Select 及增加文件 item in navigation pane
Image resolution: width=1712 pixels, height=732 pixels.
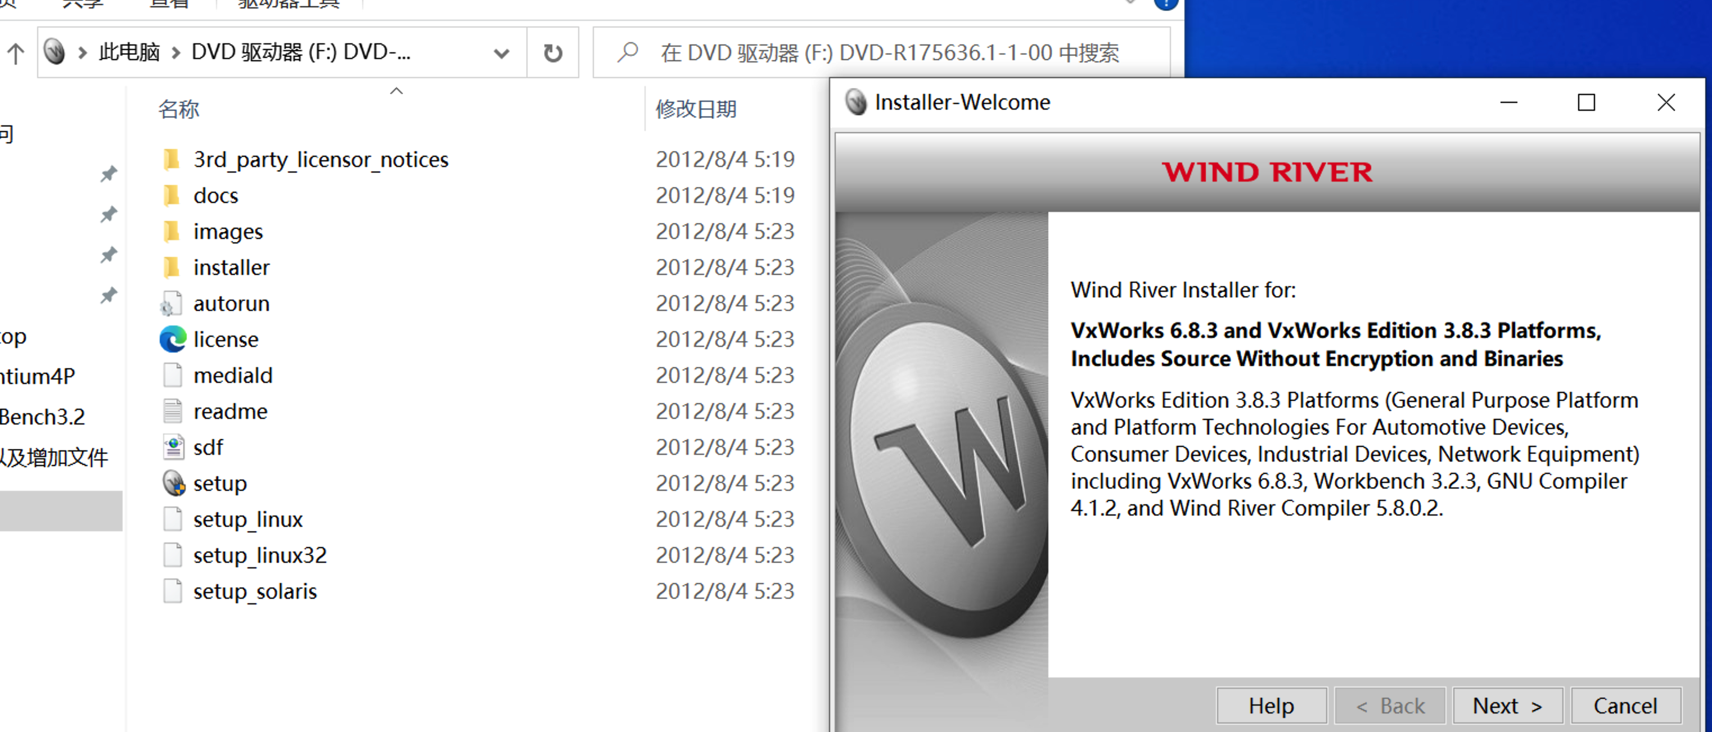pyautogui.click(x=54, y=458)
